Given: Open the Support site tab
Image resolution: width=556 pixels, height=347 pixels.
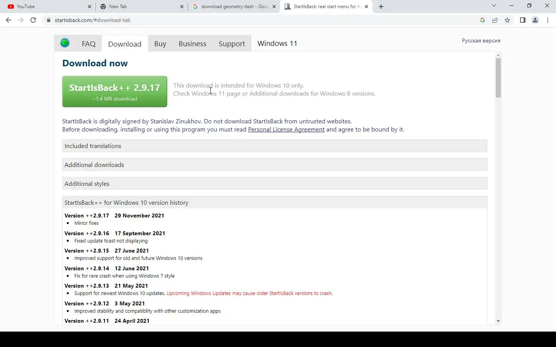Looking at the screenshot, I should point(232,44).
